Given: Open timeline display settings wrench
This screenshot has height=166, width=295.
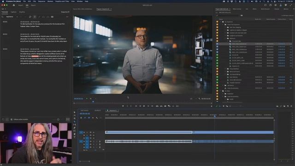Looking at the screenshot, I should coord(97,118).
